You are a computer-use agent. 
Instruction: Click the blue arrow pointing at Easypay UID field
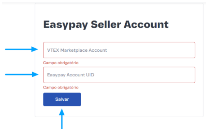coord(22,74)
